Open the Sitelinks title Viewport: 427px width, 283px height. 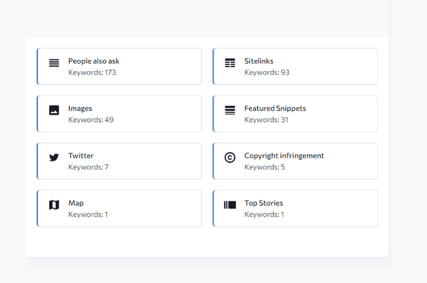(259, 61)
